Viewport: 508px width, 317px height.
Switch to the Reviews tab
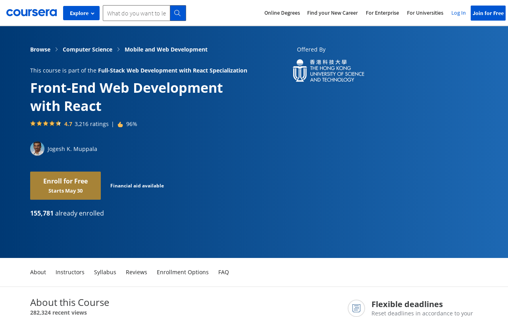point(137,272)
